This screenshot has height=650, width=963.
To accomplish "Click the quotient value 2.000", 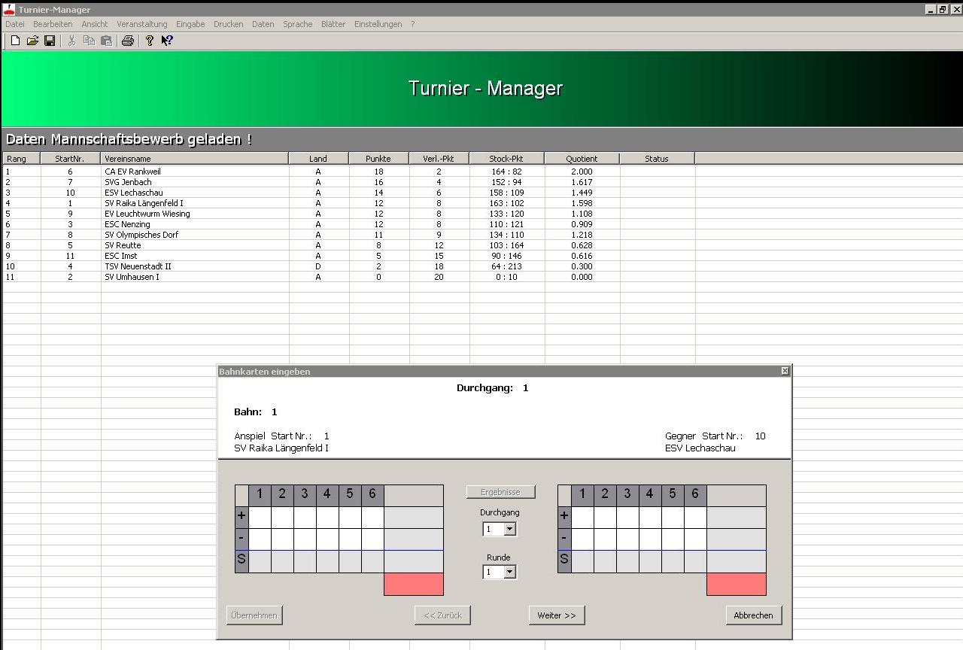I will click(x=582, y=172).
